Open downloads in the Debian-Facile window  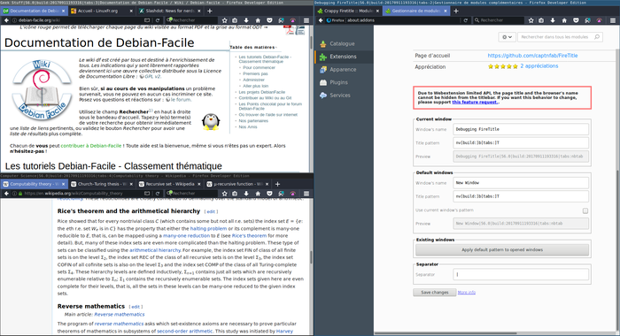pos(246,20)
